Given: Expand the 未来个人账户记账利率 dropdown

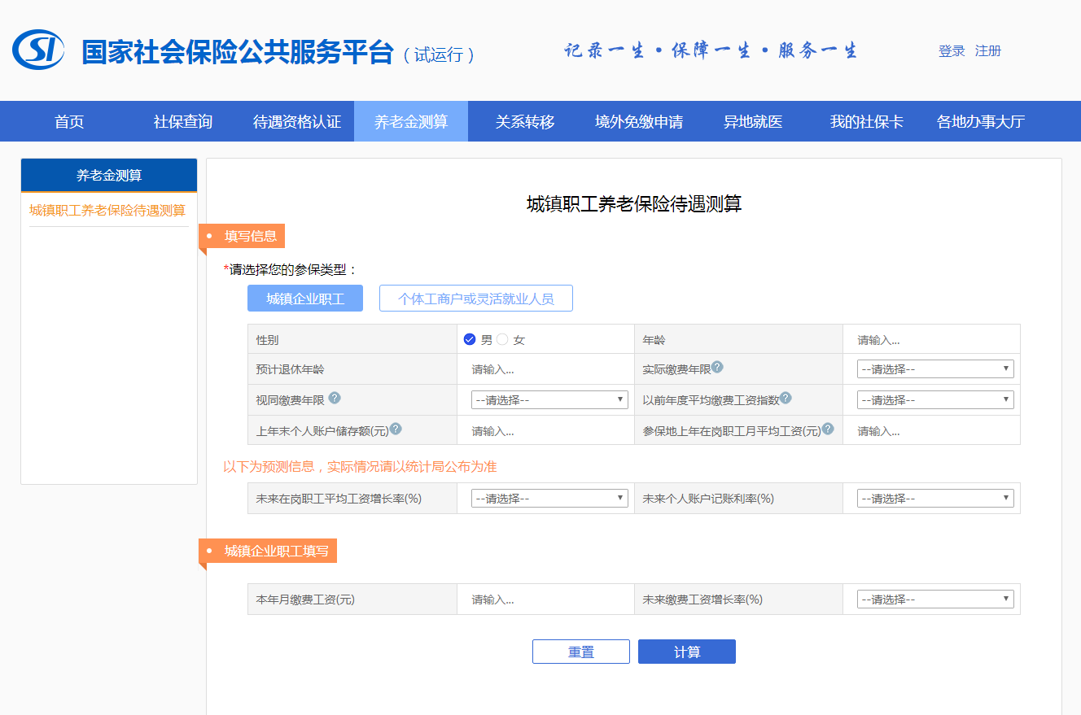Looking at the screenshot, I should click(935, 499).
